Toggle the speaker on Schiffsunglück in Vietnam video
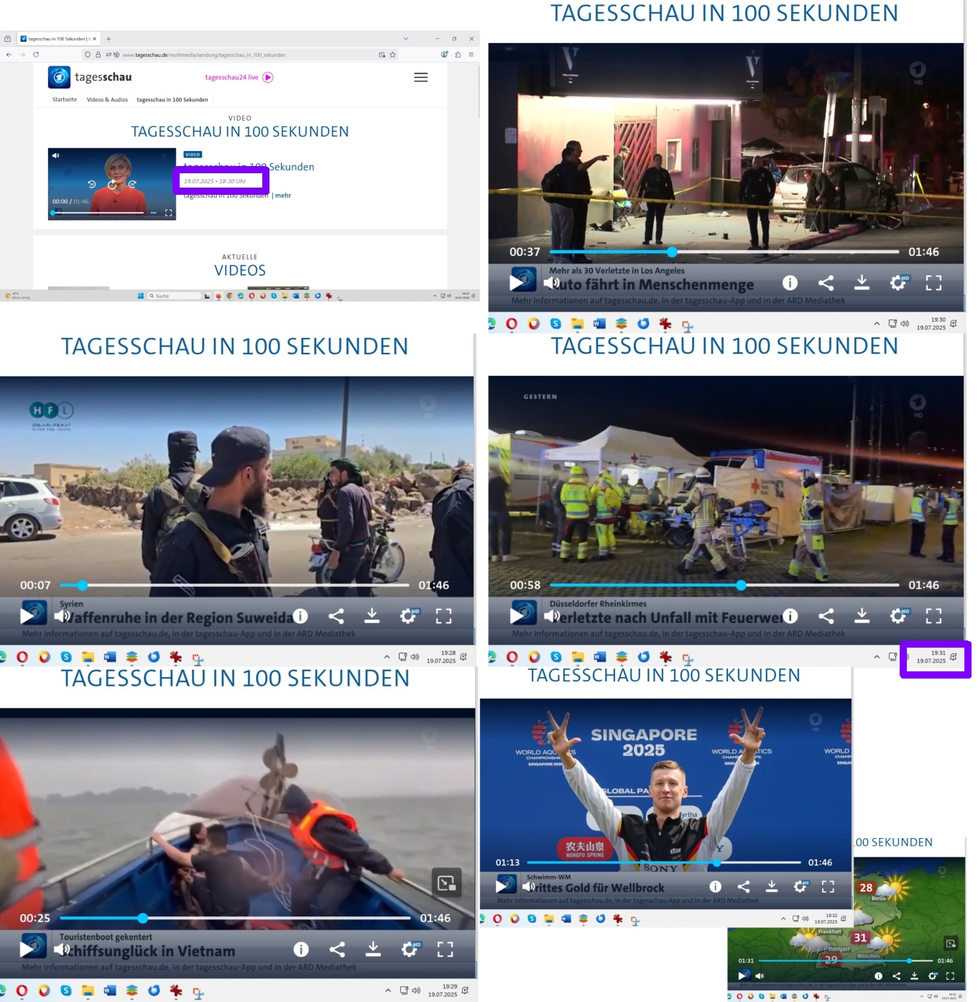978x1002 pixels. click(63, 950)
